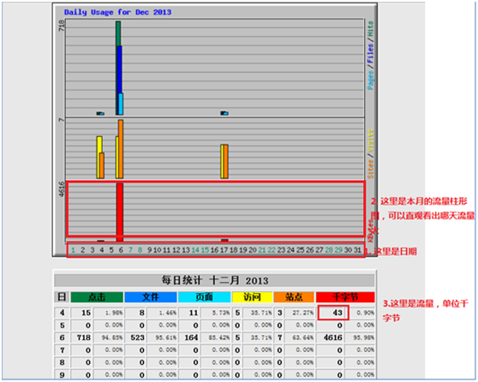The height and width of the screenshot is (382, 478).
Task: Click the blue 文件 column header
Action: click(151, 297)
